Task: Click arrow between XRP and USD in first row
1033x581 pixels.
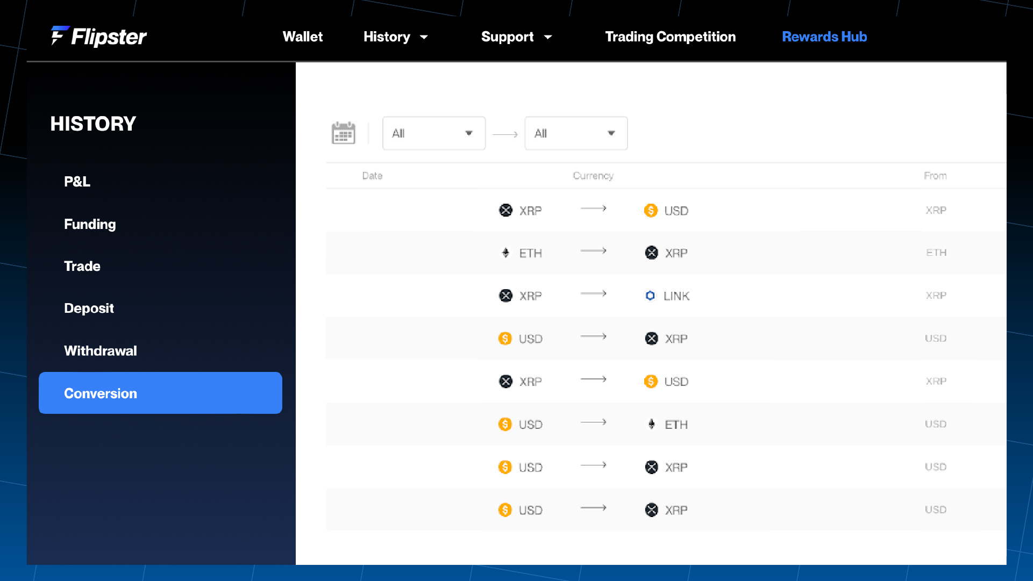Action: pos(594,209)
